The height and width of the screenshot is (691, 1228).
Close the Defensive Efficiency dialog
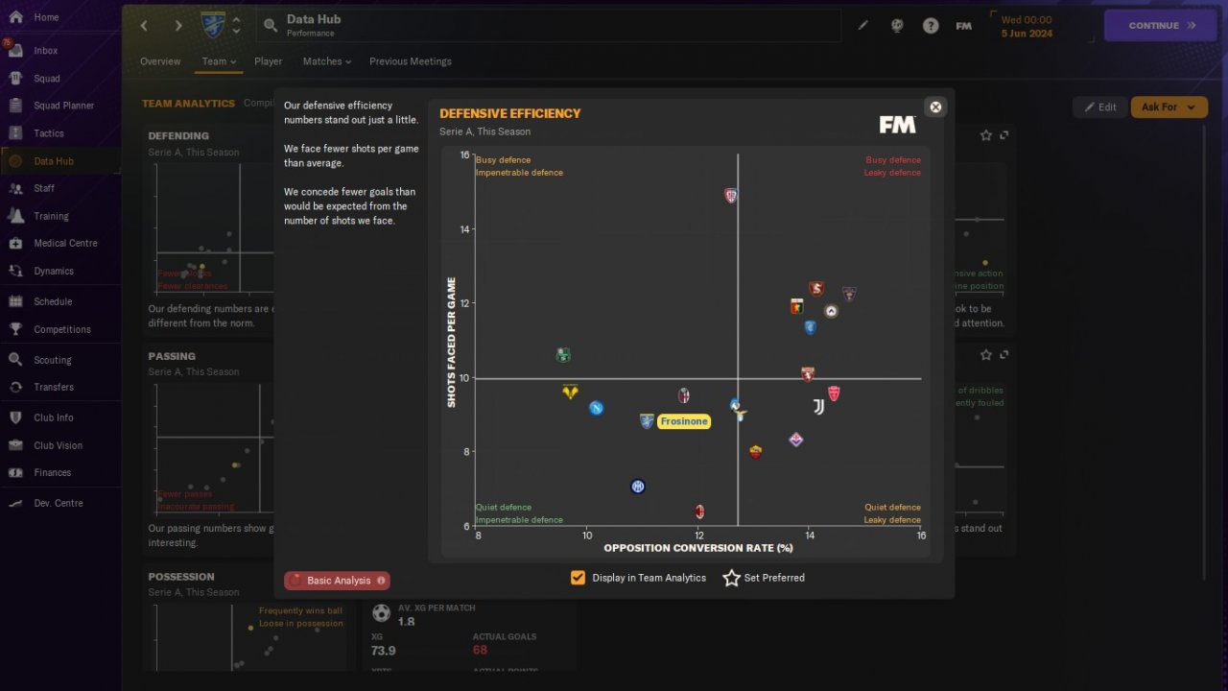(936, 107)
